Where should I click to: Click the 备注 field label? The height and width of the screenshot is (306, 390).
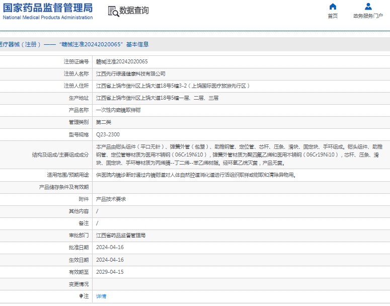coord(84,223)
